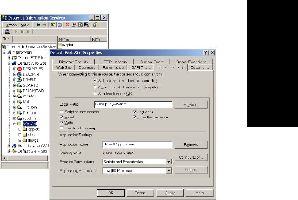Screen dimensions: 298x200
Task: Collapse the WebCal folder node
Action: pos(15,124)
